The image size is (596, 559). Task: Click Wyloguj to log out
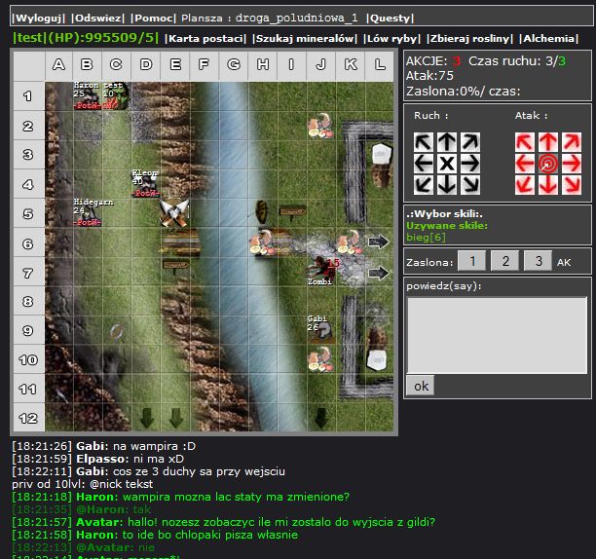(x=39, y=18)
